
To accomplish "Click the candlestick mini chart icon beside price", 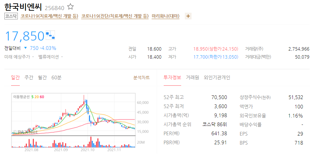I will tap(50, 35).
